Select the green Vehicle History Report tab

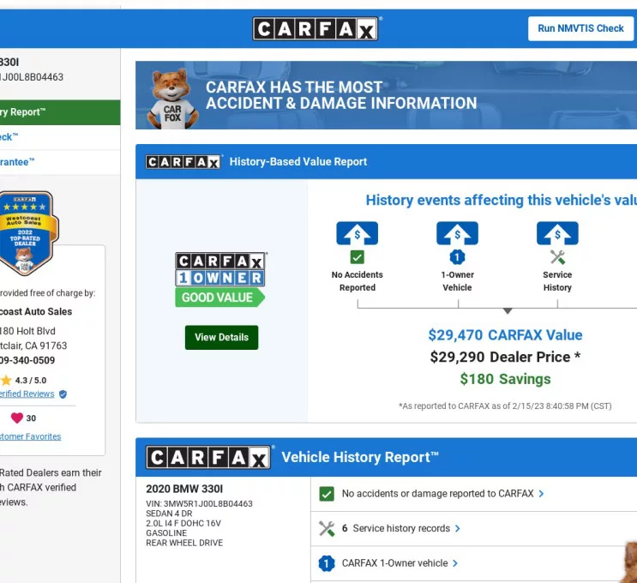51,112
